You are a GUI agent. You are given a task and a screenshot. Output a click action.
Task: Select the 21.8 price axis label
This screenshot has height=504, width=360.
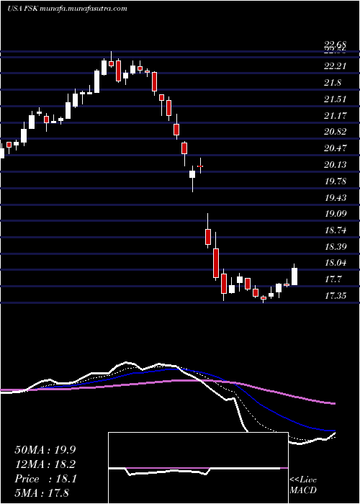(333, 83)
